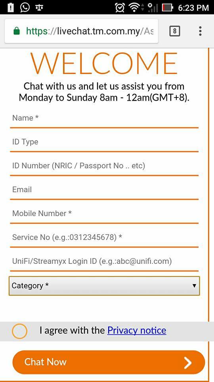Click the Service No input field
214x382 pixels.
(104, 238)
